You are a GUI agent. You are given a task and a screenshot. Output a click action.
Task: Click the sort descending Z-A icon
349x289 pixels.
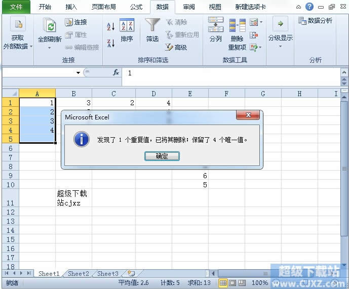(111, 43)
